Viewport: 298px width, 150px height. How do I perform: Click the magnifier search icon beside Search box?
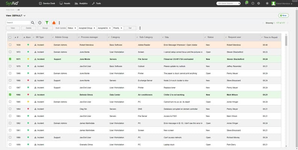(33, 23)
